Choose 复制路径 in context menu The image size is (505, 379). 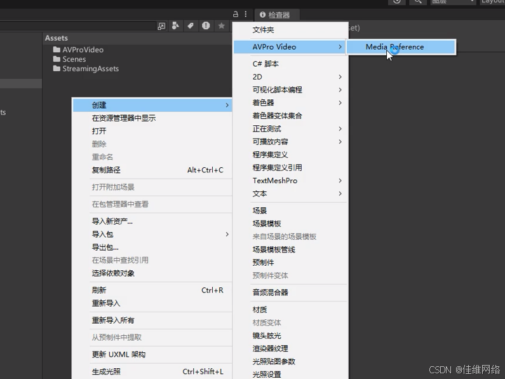[x=152, y=170]
